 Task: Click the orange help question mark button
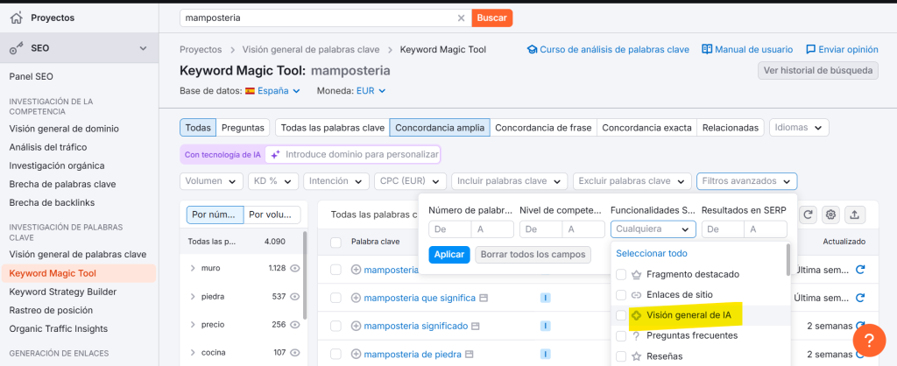click(x=868, y=339)
